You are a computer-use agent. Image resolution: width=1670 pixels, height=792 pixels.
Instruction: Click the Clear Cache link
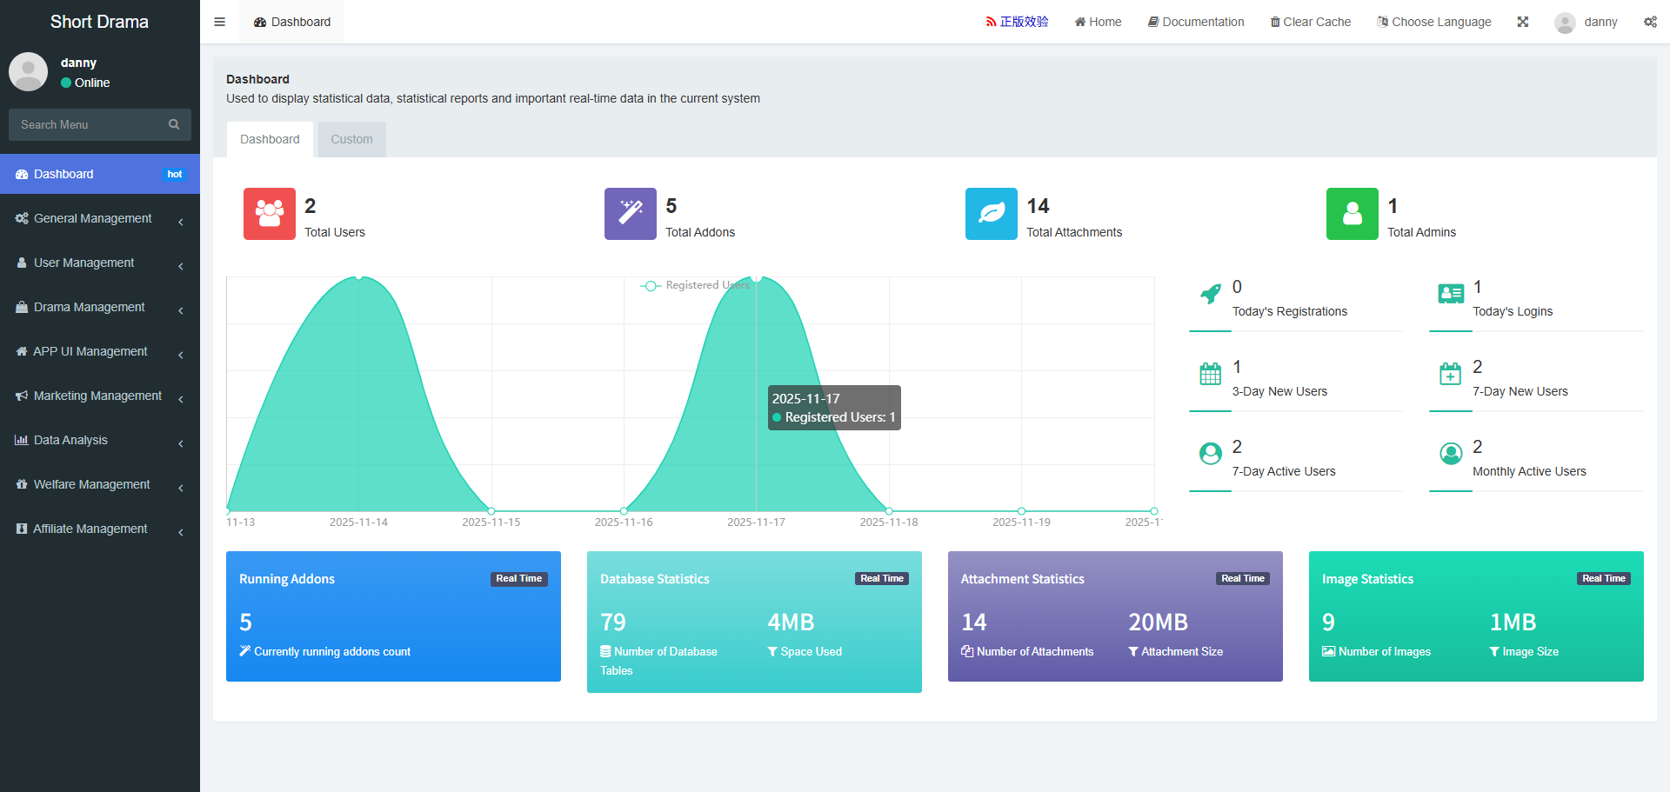(1310, 22)
